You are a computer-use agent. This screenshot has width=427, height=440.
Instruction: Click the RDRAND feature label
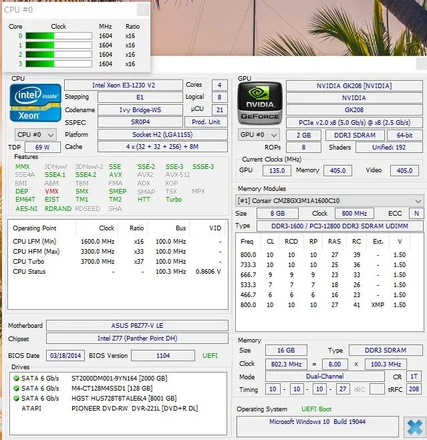58,209
